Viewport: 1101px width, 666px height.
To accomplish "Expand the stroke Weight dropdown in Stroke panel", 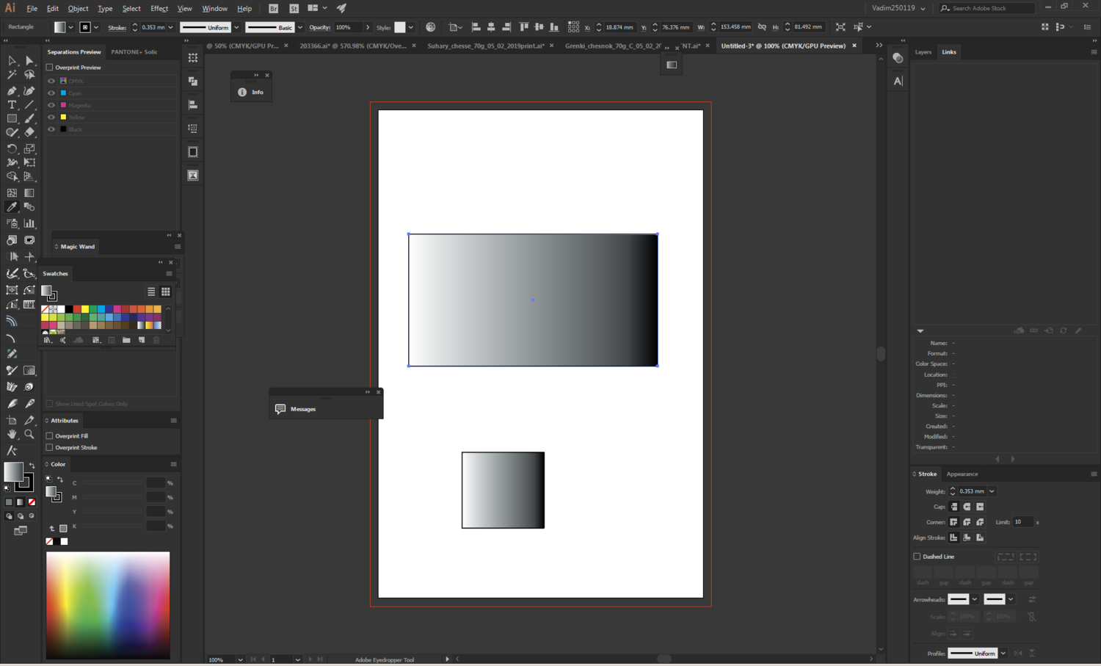I will click(992, 491).
